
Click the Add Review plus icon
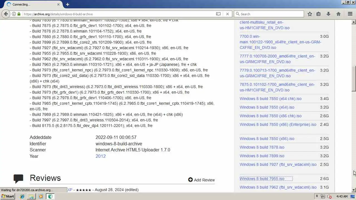[191, 180]
